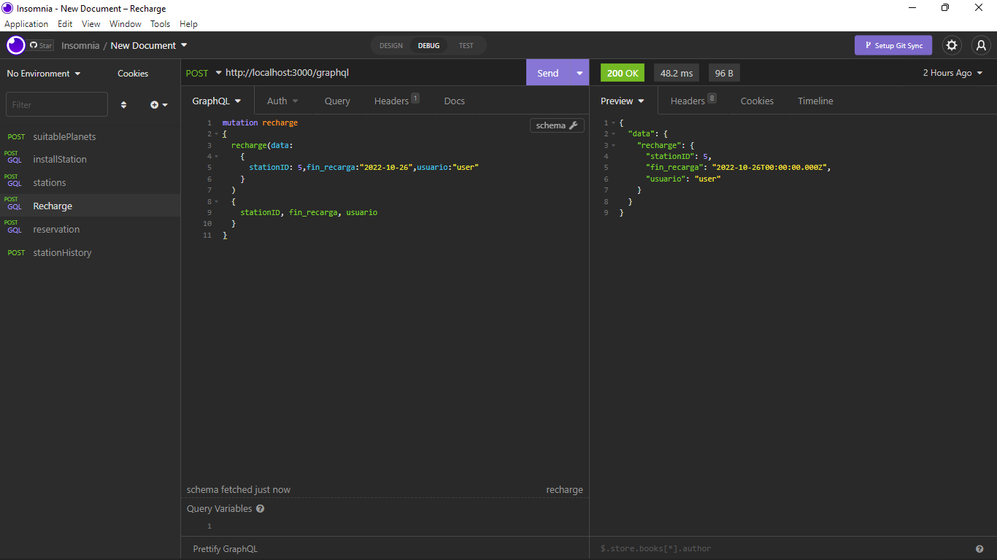
Task: Open the GraphQL body type dropdown
Action: point(217,101)
